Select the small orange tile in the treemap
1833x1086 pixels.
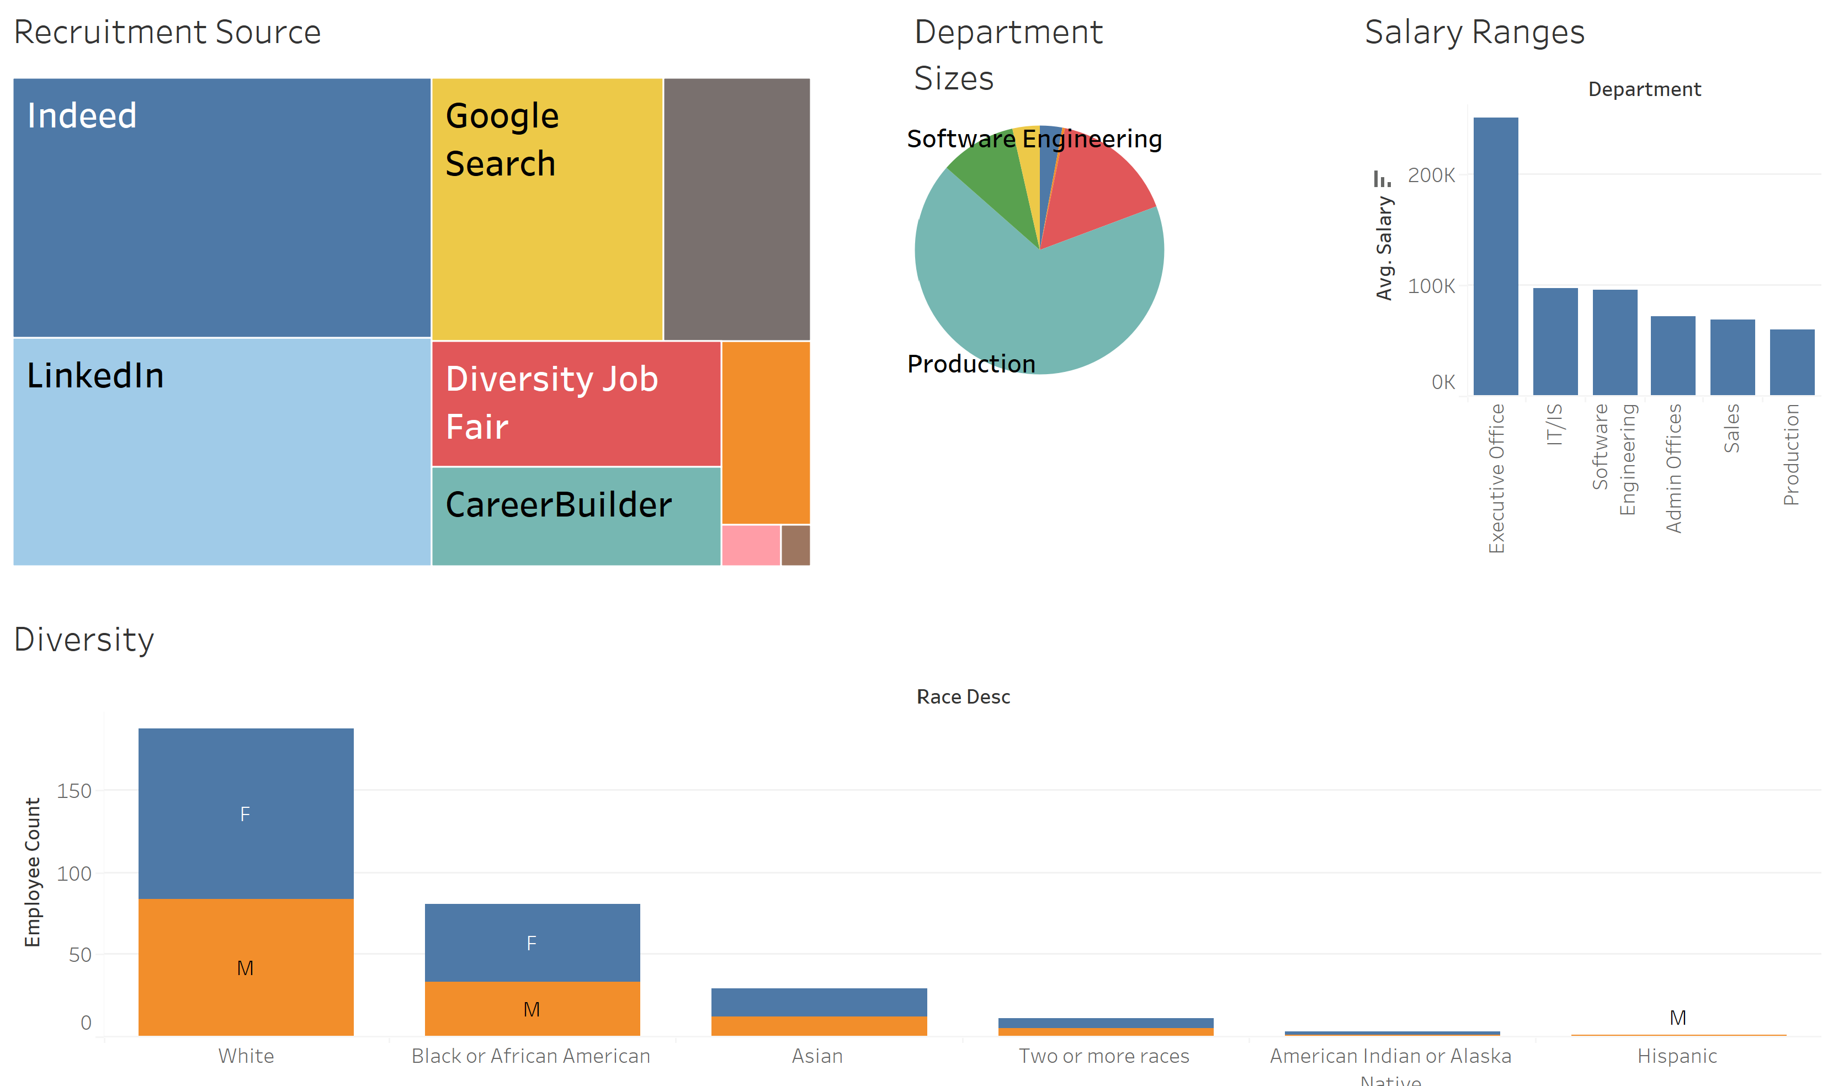click(x=766, y=432)
